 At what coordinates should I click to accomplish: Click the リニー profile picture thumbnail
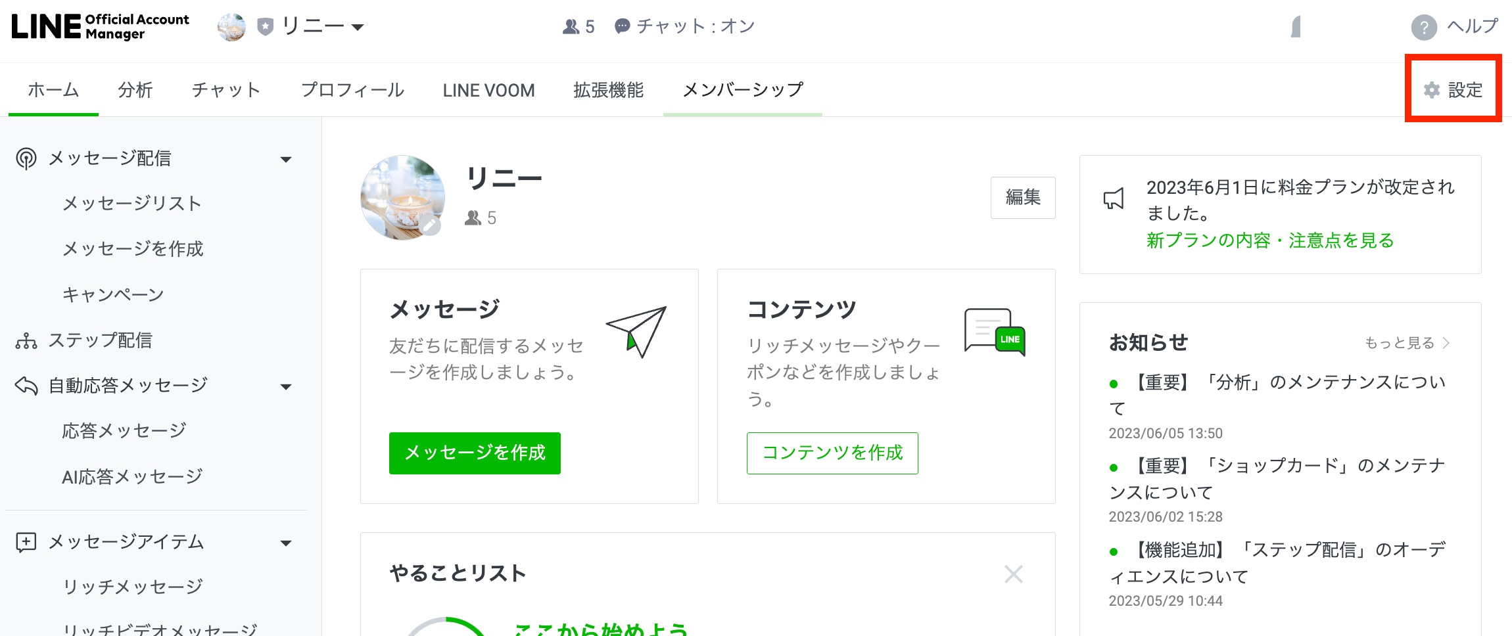pos(402,197)
